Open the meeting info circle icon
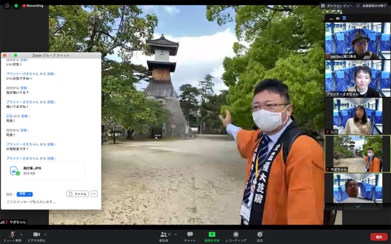Image resolution: width=391 pixels, height=244 pixels. pos(7,5)
